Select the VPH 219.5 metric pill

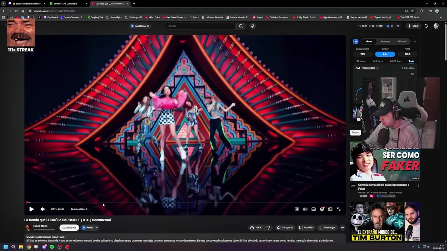tap(407, 54)
